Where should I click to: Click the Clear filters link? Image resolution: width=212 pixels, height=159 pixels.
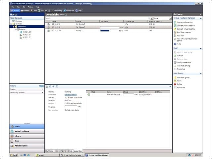click(x=41, y=86)
